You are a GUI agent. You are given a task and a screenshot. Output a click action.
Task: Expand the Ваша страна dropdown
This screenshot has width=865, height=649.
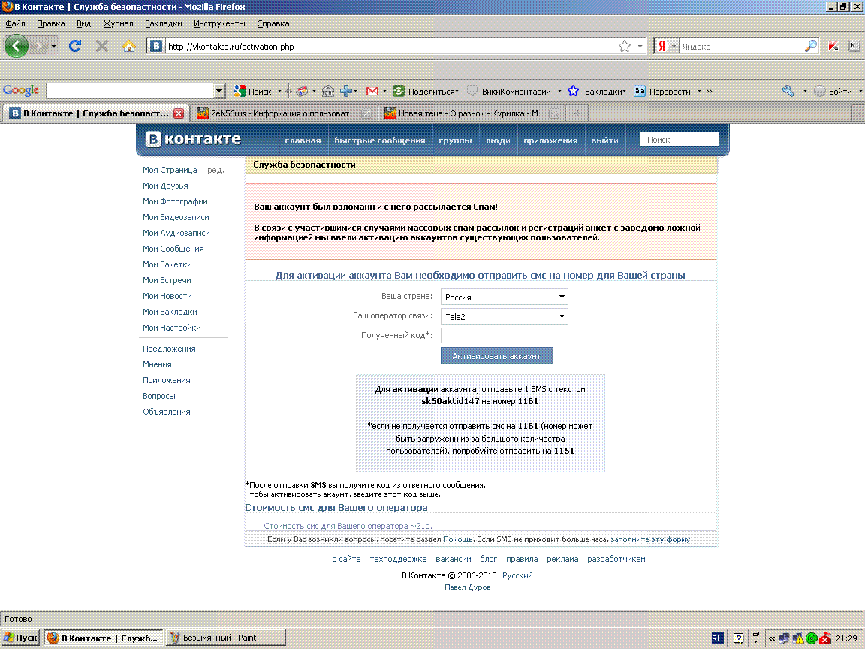pos(505,297)
